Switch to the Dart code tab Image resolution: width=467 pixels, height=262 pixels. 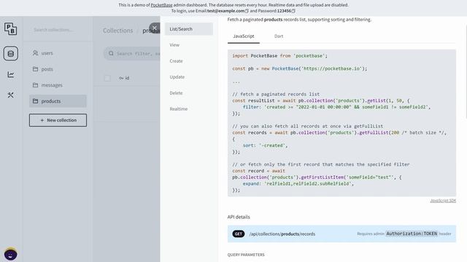pos(279,36)
